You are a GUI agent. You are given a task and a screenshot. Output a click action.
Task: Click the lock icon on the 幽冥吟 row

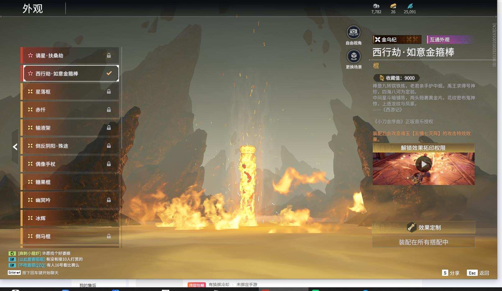click(x=109, y=200)
